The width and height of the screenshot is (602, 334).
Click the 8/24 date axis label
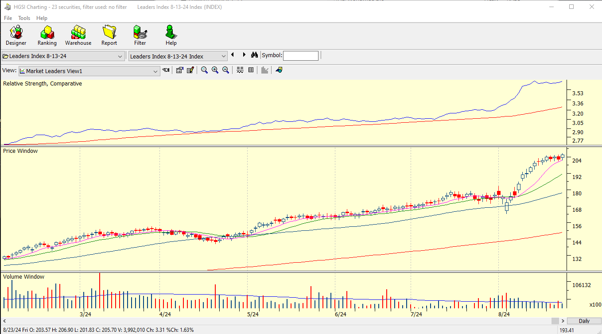click(x=504, y=314)
